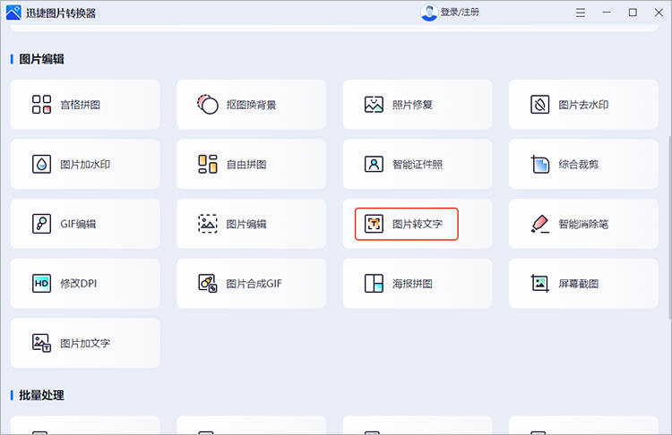Click the 图片转文字 label
Screen dimensions: 672x435
coord(418,224)
